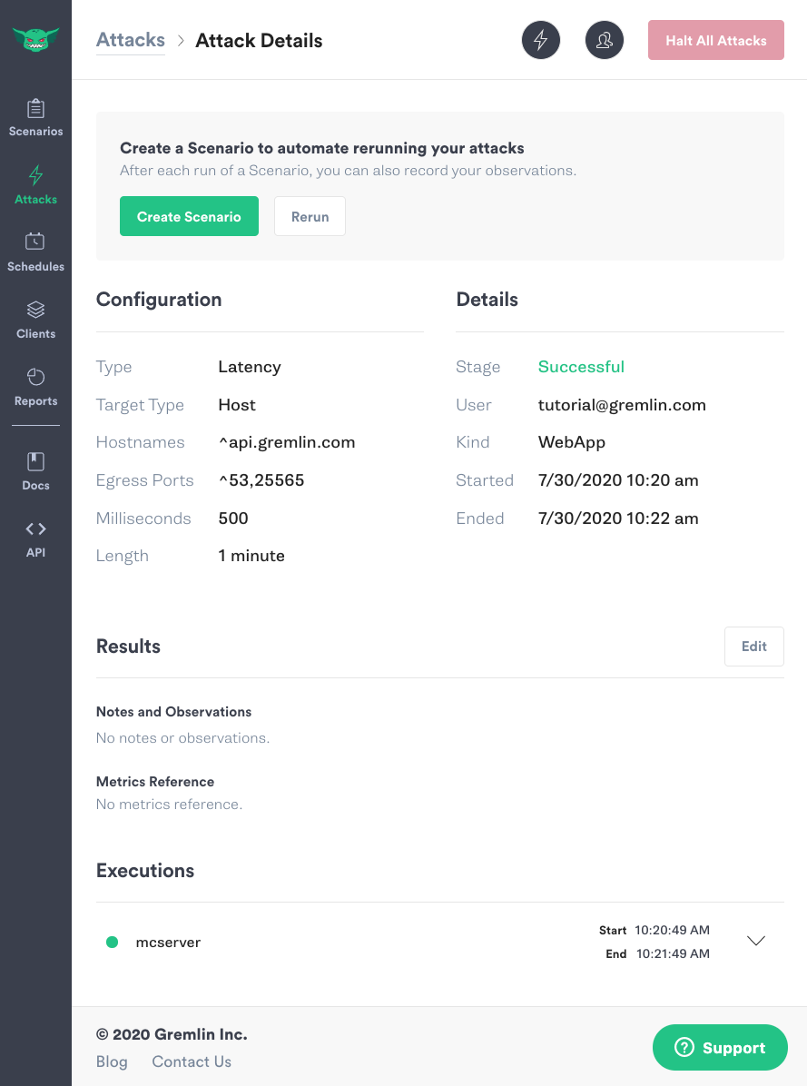Open the user profile icon
This screenshot has width=807, height=1086.
click(605, 40)
